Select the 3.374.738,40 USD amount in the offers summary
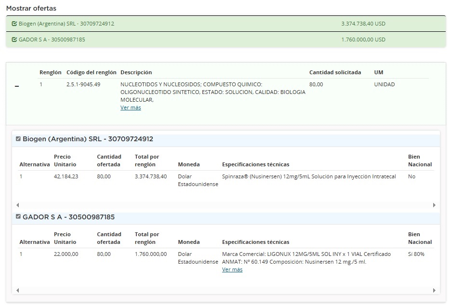Screen dimensions: 451x308 363,24
